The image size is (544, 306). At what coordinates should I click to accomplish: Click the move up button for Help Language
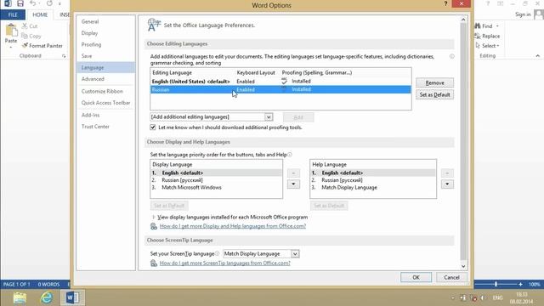pyautogui.click(x=447, y=173)
